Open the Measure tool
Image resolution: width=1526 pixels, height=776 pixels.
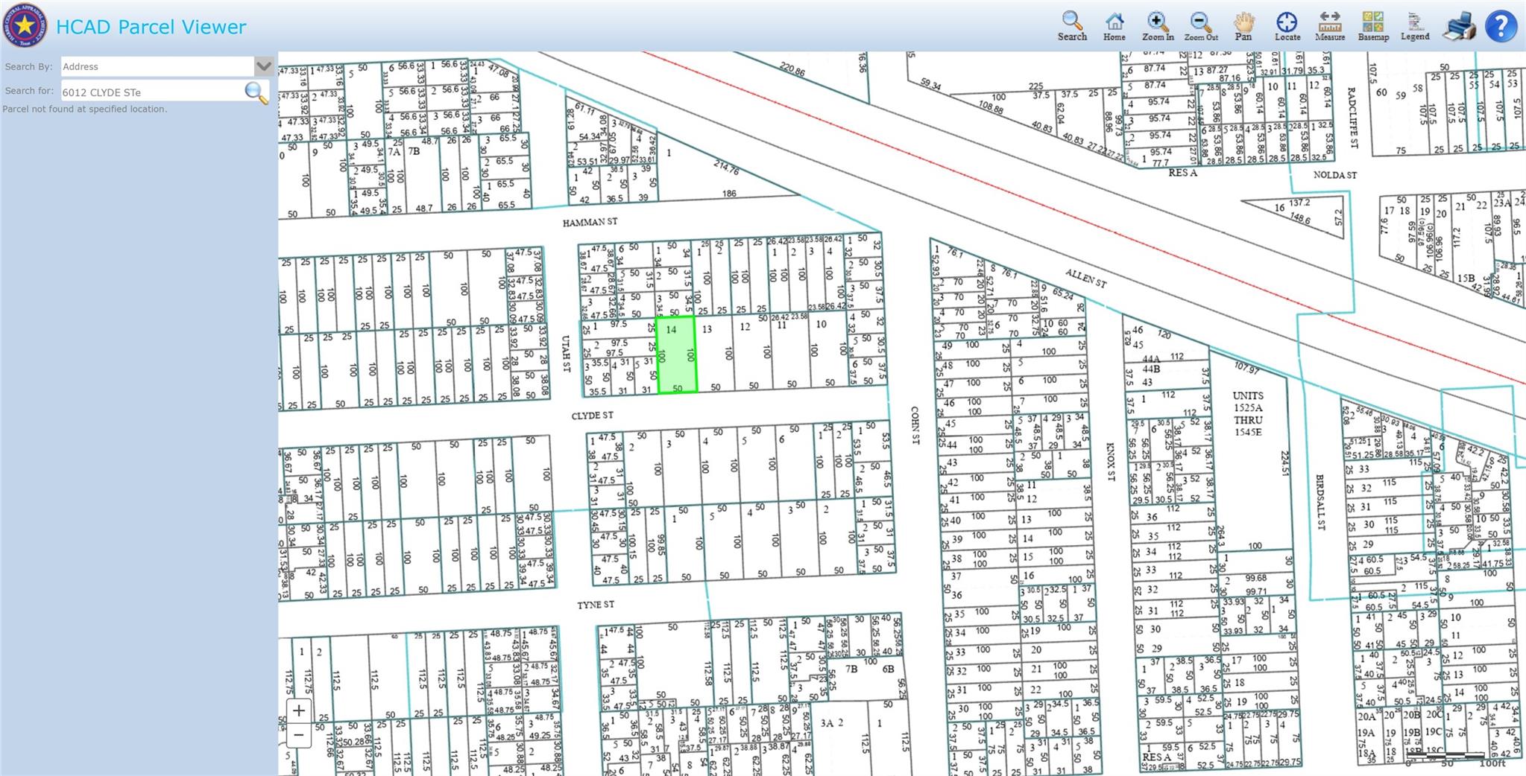click(1330, 25)
